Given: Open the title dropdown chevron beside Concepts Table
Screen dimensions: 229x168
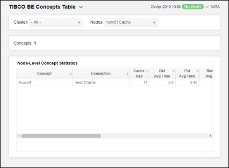Looking at the screenshot, I should tap(81, 7).
